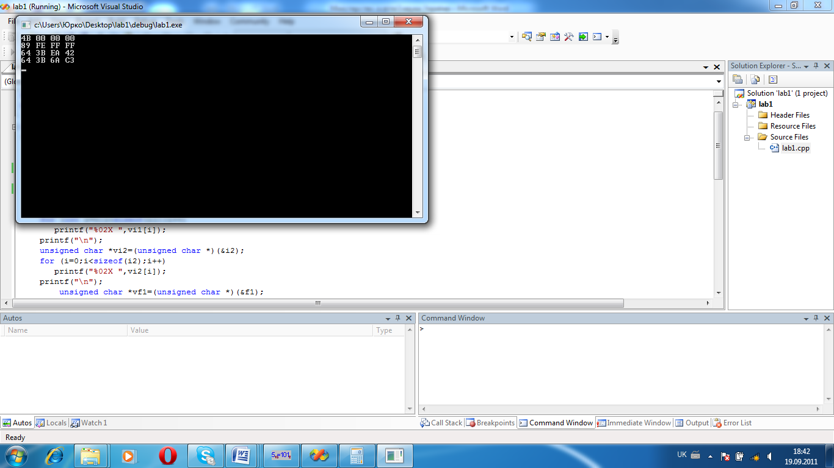Open the toolbar options overflow button
Image resolution: width=834 pixels, height=468 pixels.
point(615,38)
